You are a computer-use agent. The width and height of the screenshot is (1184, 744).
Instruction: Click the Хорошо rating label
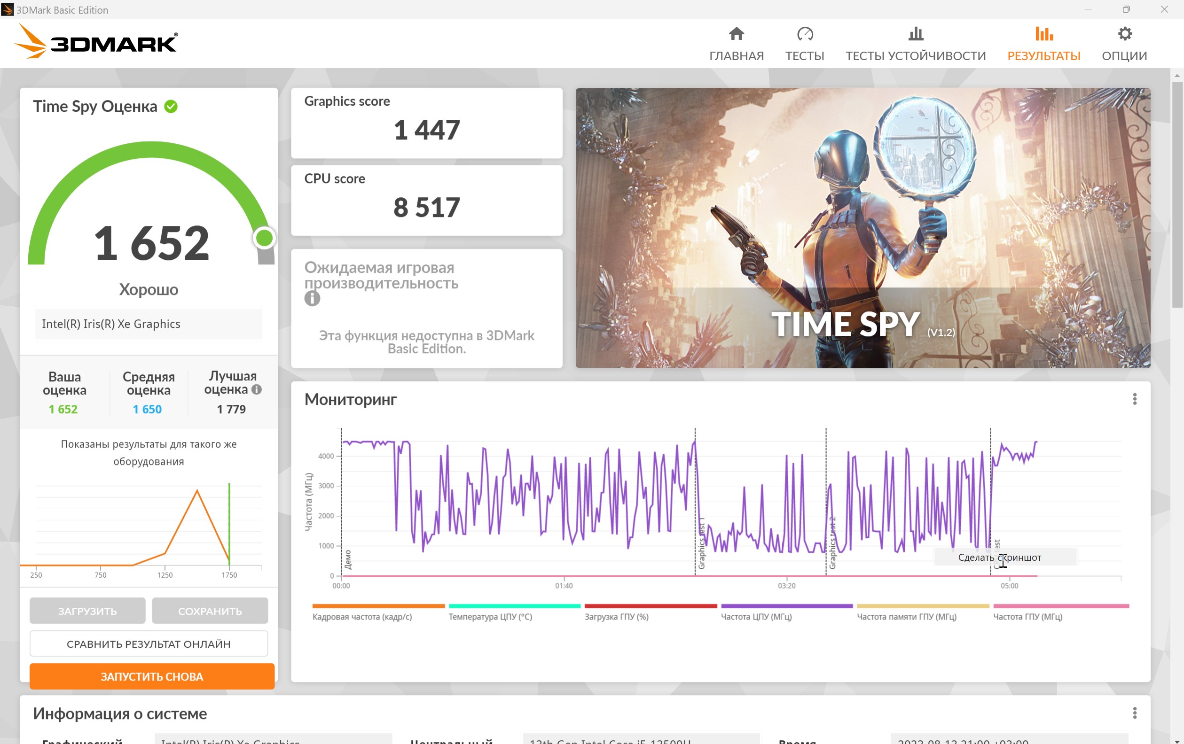pos(149,289)
